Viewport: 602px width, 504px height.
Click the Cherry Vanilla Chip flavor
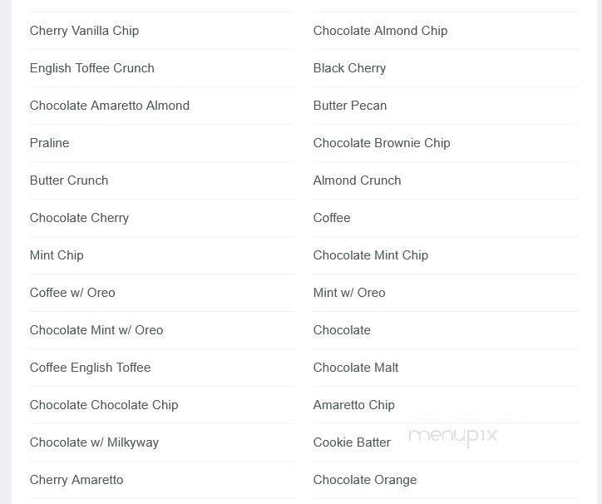84,31
